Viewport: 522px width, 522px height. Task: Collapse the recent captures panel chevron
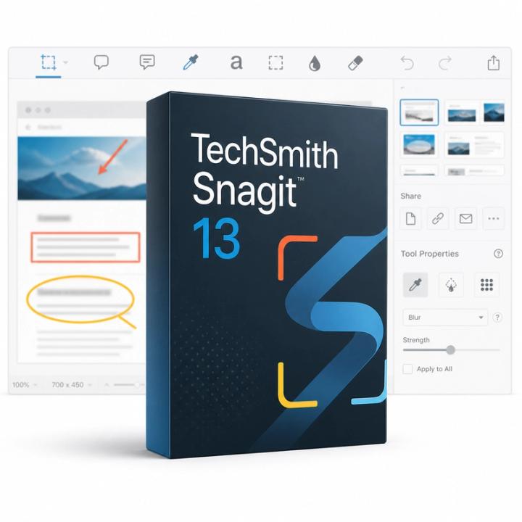(402, 88)
